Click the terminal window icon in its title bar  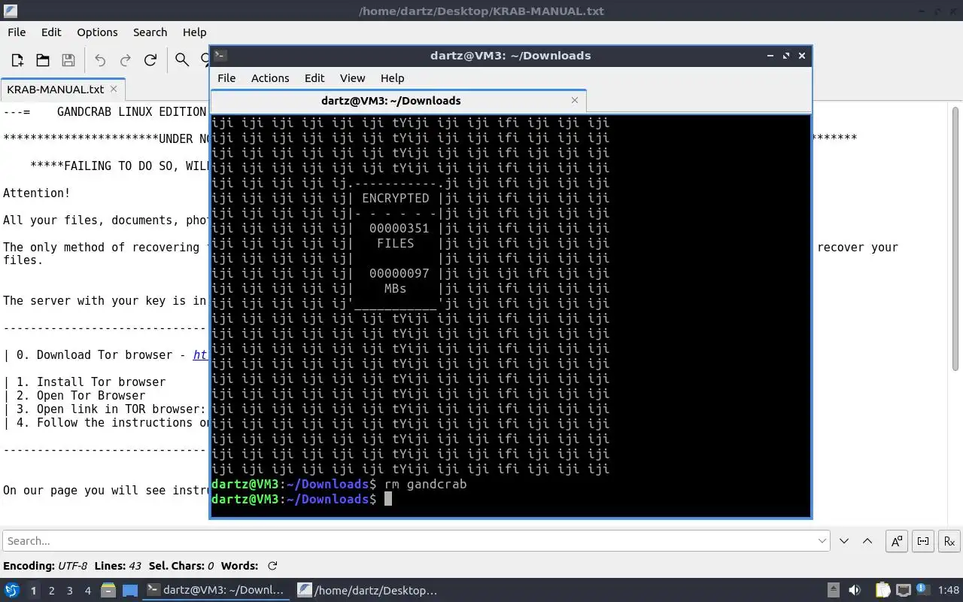(x=220, y=55)
